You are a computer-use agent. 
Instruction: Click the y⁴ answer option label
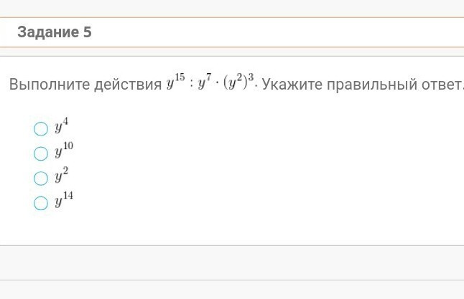(62, 128)
